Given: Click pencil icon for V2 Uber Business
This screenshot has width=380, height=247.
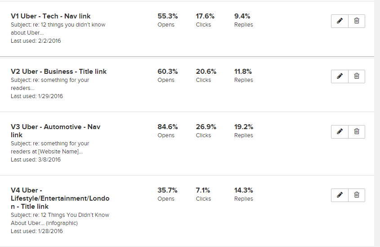Looking at the screenshot, I should coord(340,76).
